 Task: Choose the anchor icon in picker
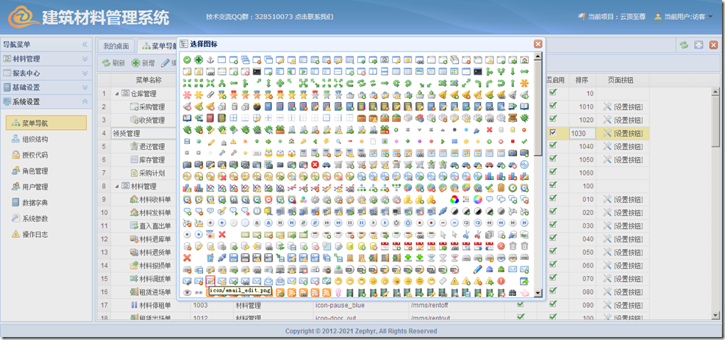(x=210, y=59)
